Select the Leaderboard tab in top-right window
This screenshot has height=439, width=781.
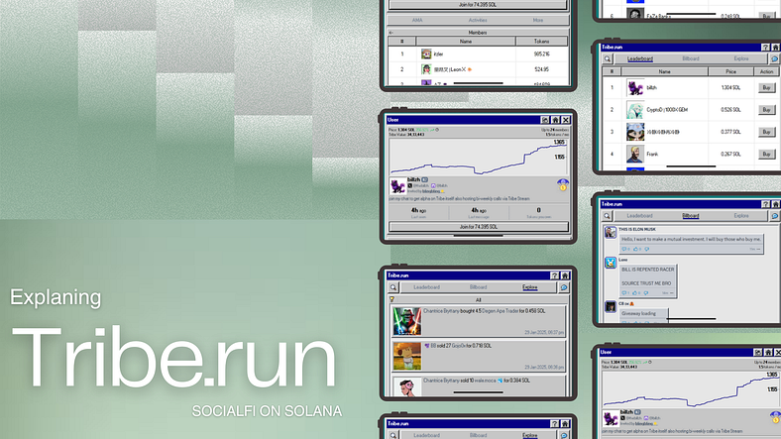click(x=639, y=59)
